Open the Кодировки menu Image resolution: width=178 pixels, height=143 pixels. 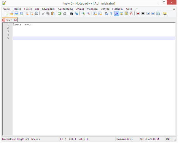(49, 9)
